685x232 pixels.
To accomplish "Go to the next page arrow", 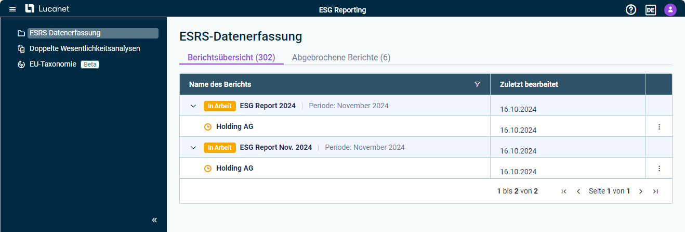I will click(640, 191).
